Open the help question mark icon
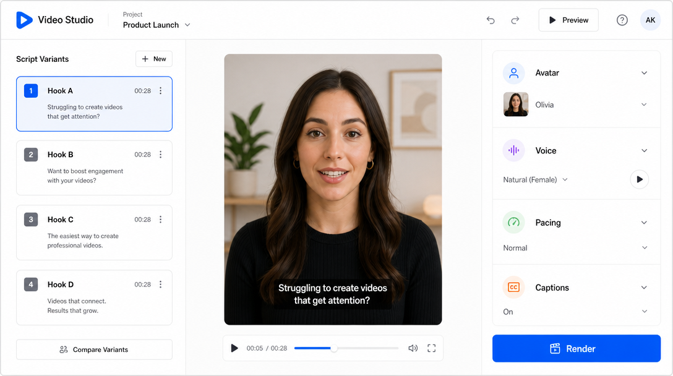Image resolution: width=673 pixels, height=376 pixels. 622,20
